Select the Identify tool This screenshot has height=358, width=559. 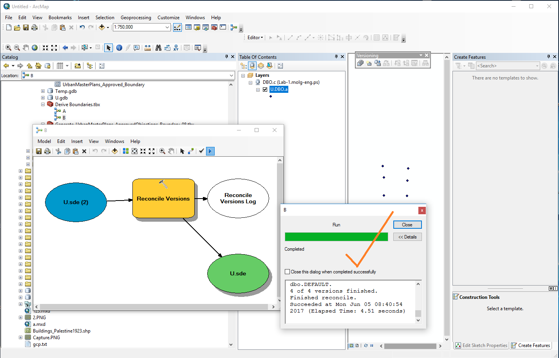(119, 48)
